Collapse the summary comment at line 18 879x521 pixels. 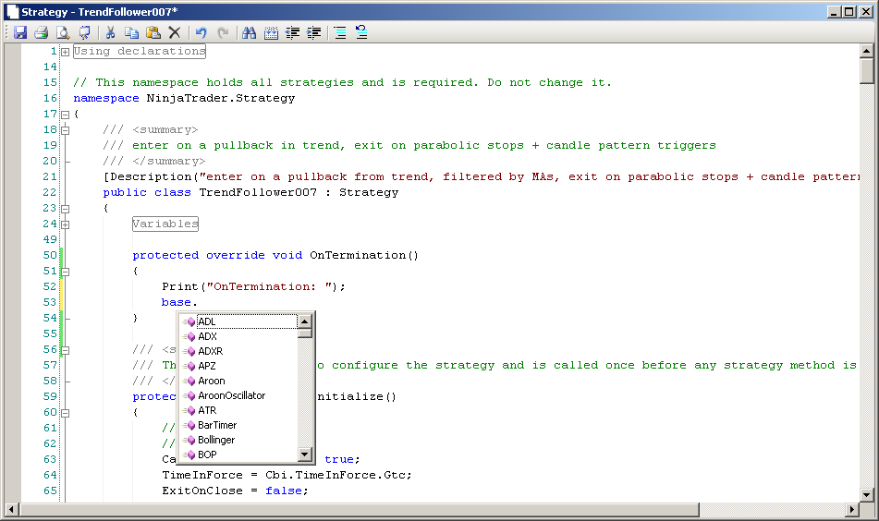65,130
